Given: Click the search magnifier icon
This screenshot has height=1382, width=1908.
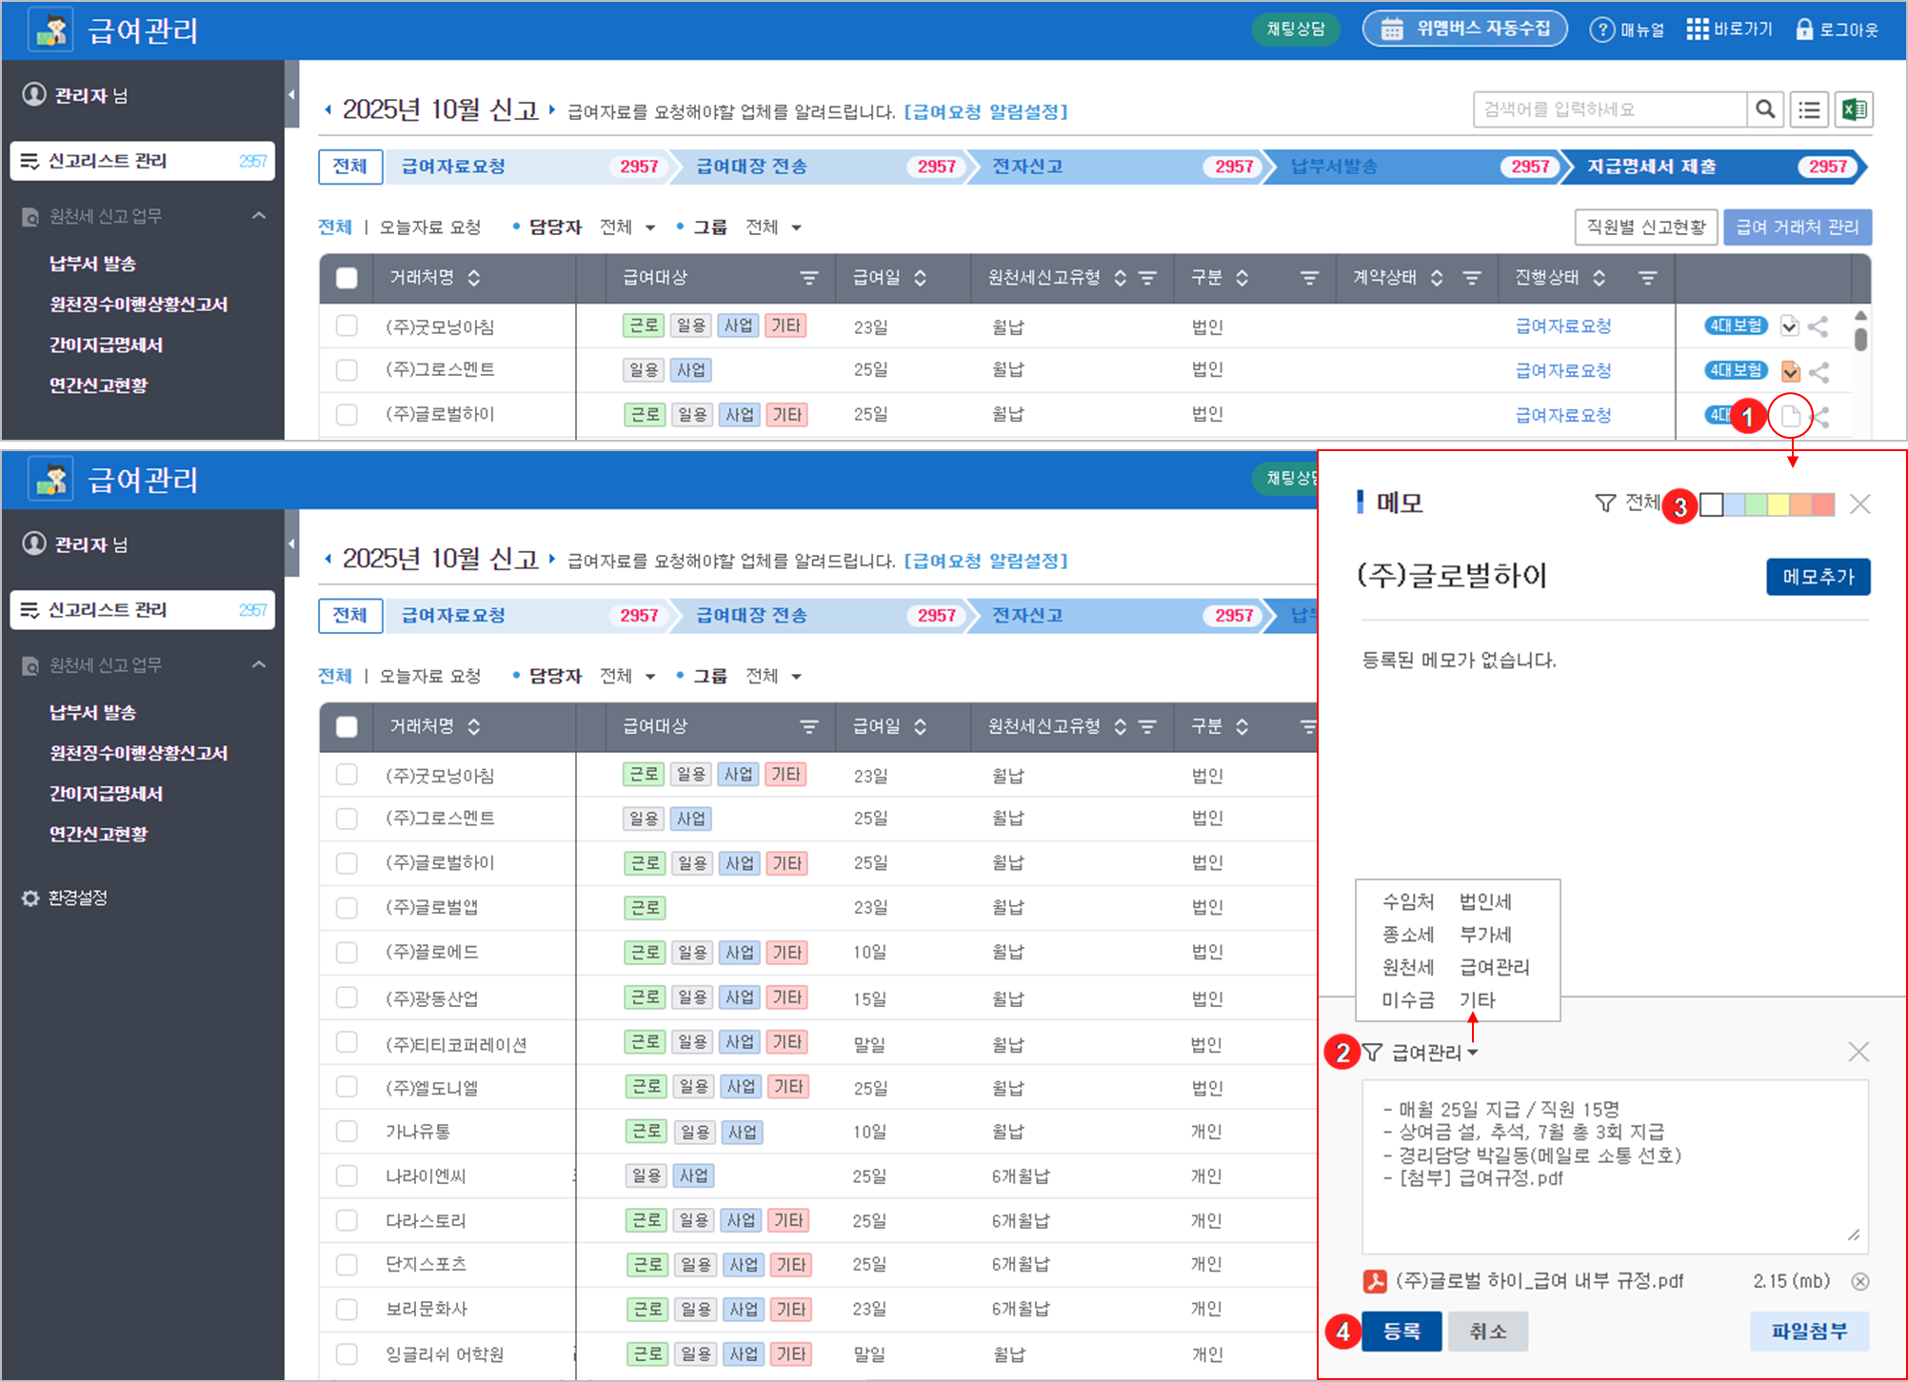Looking at the screenshot, I should tap(1764, 109).
